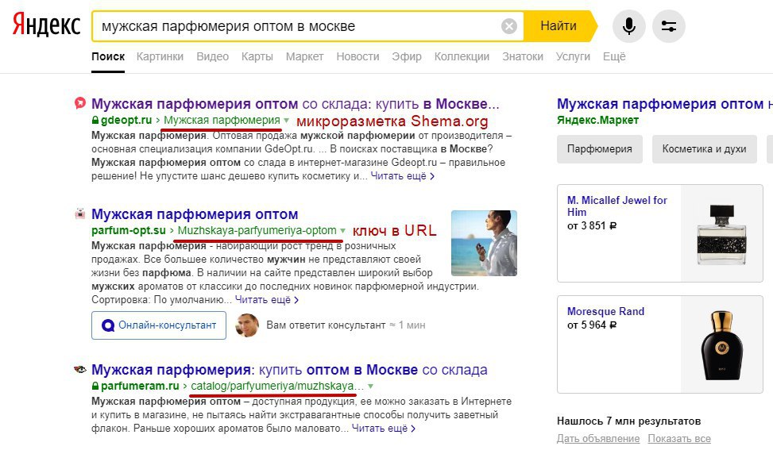Open the gdeopt.ru result title link
773x450 pixels.
(x=296, y=104)
